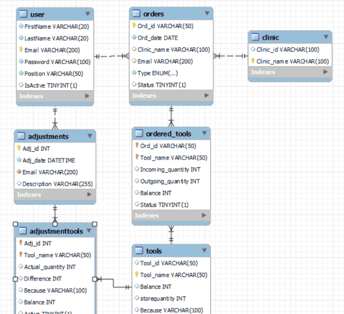Image resolution: width=344 pixels, height=314 pixels.
Task: Click the primary key icon of user Email
Action: tap(21, 50)
